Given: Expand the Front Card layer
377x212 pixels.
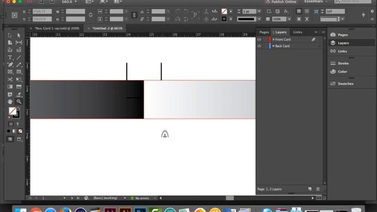Looking at the screenshot, I should tap(273, 39).
